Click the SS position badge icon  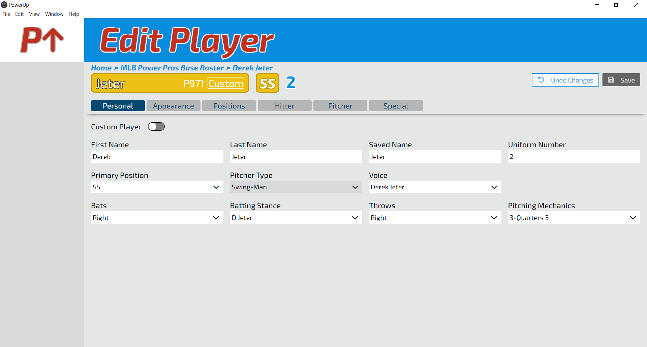[x=268, y=83]
